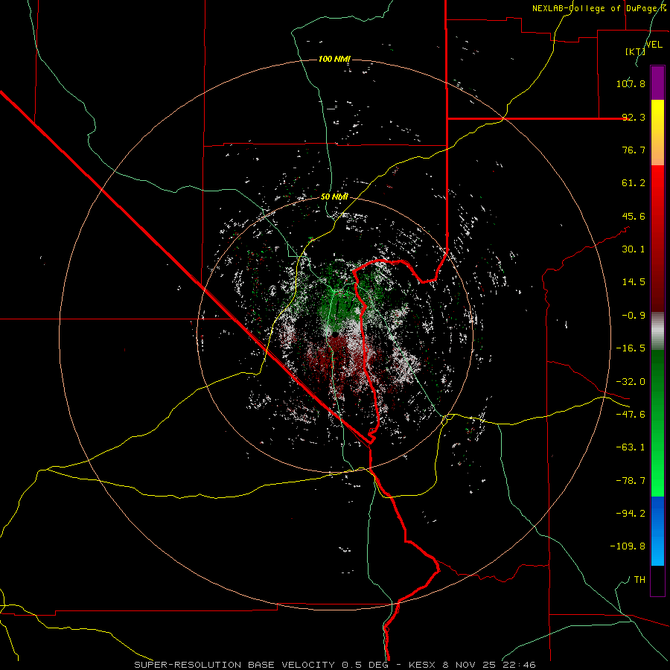This screenshot has width=670, height=670.
Task: Click the -0.9 scale value
Action: [x=634, y=316]
